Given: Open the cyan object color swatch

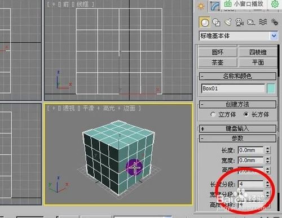Looking at the screenshot, I should [x=271, y=88].
